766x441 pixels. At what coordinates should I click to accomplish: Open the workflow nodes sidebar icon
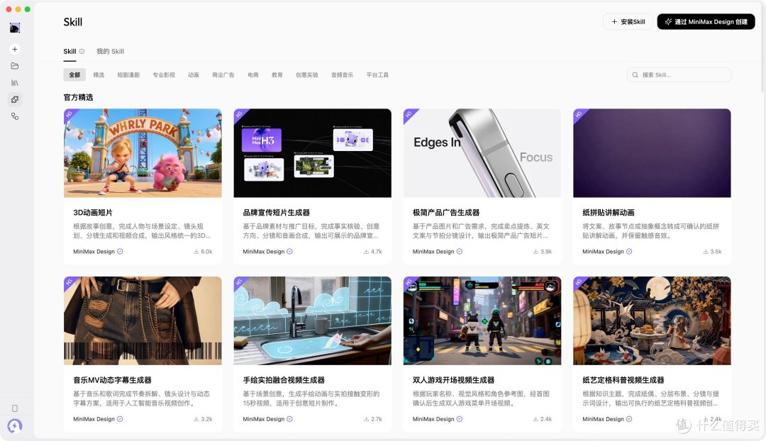click(x=15, y=116)
